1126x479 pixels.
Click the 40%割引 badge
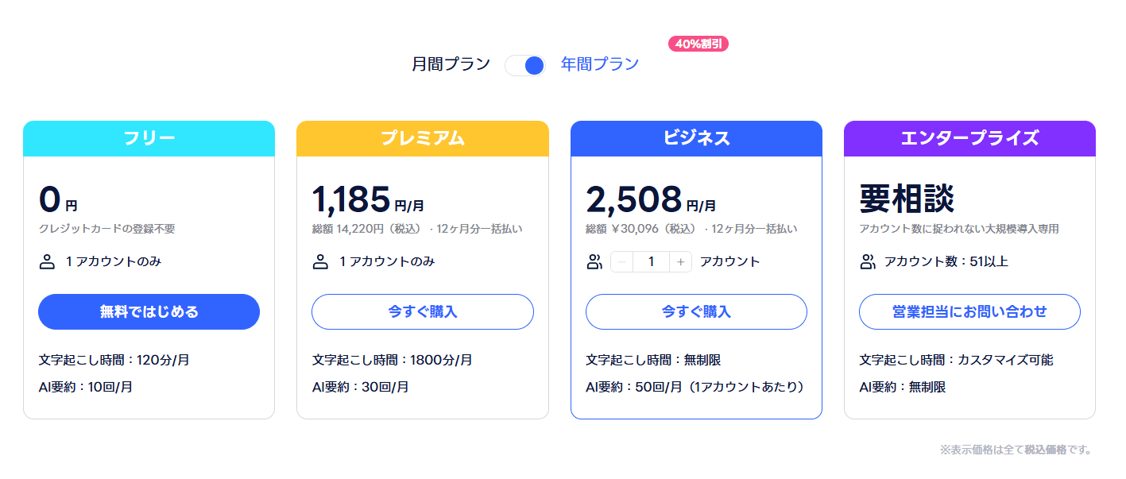coord(697,44)
